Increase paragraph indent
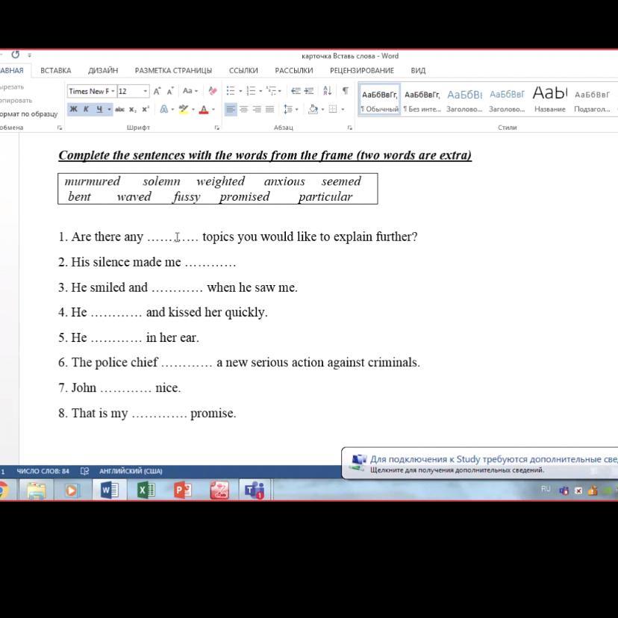 click(x=309, y=91)
